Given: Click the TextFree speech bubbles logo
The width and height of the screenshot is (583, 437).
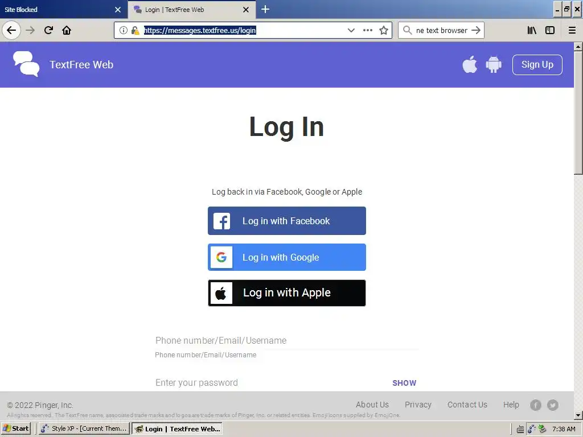Looking at the screenshot, I should point(26,64).
